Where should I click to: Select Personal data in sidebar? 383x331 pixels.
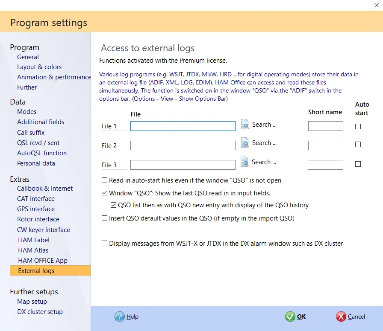36,163
